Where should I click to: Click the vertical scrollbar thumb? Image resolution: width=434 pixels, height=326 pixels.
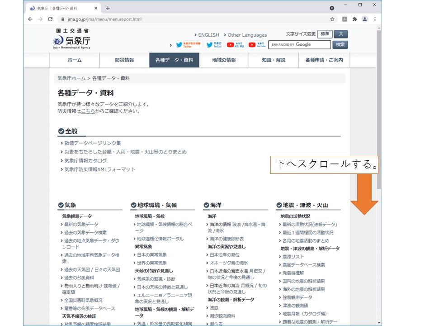(x=379, y=110)
